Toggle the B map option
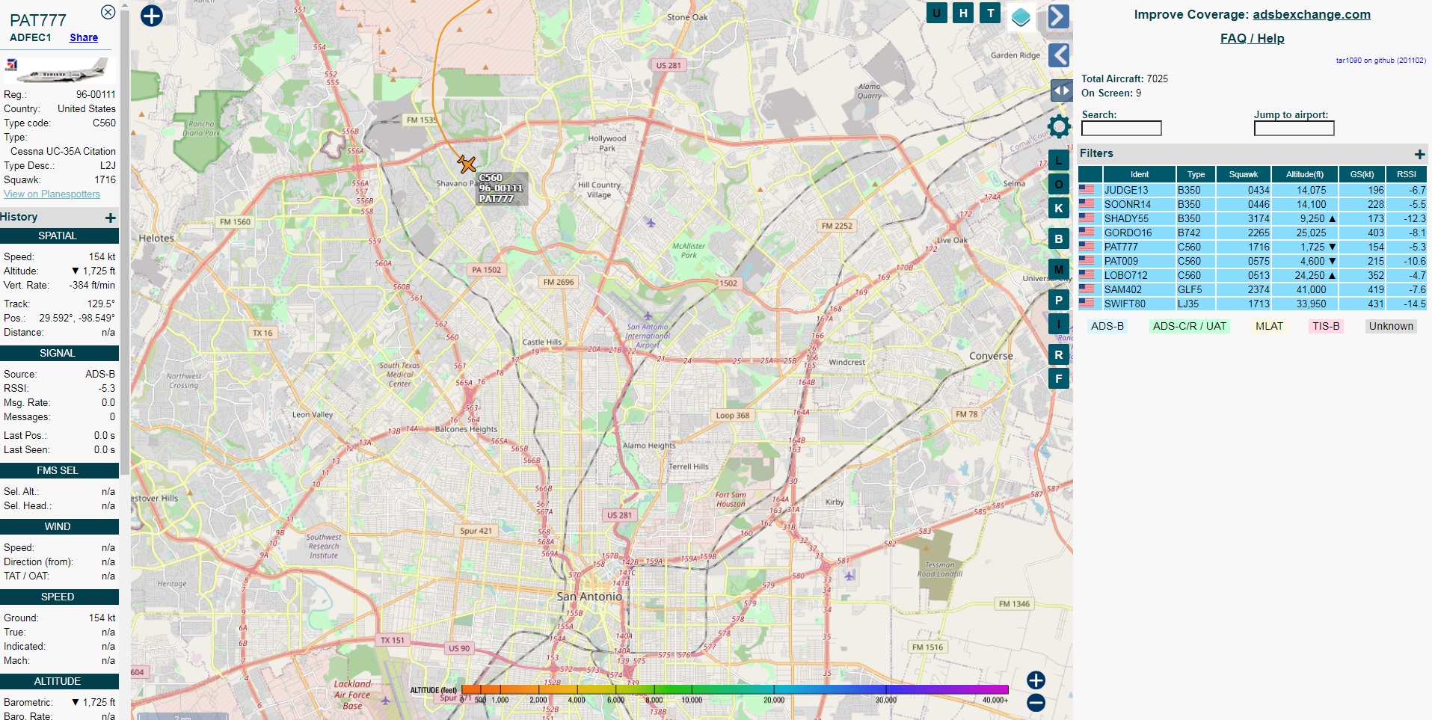The image size is (1432, 720). pos(1058,239)
